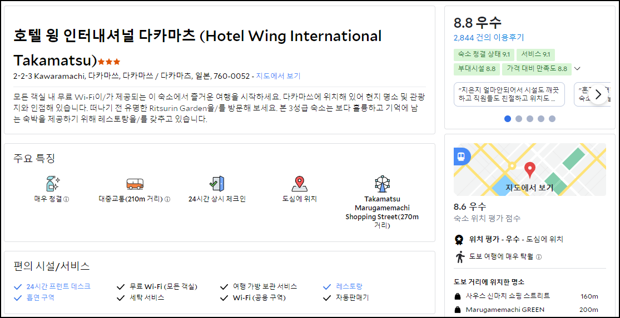620x318 pixels.
Task: Click the 24-hour check-in door icon
Action: point(217,184)
